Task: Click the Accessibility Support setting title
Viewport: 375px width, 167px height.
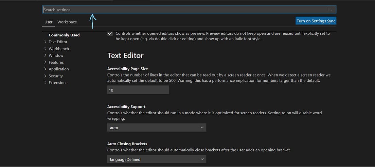Action: (126, 106)
